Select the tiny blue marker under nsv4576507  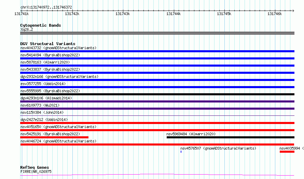coord(181,152)
